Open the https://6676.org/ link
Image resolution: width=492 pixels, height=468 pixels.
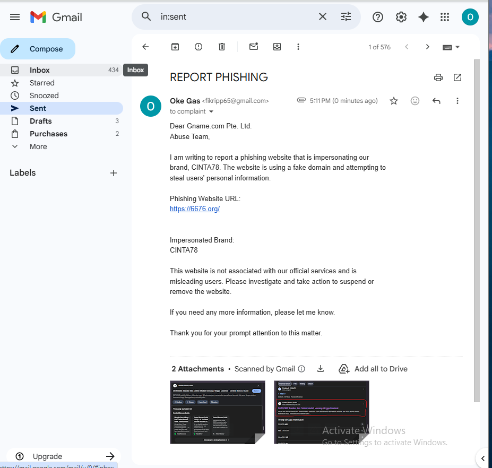[195, 209]
